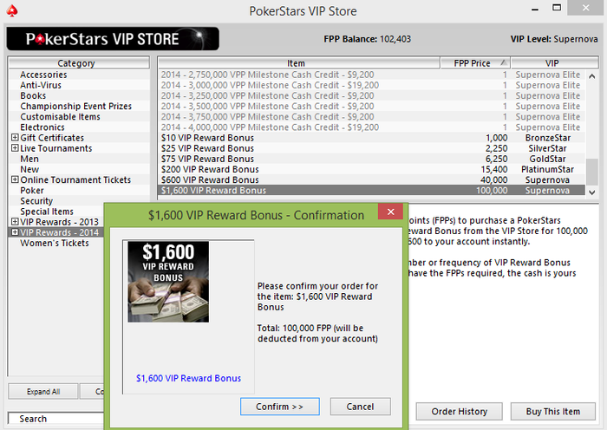Expand the VIP Rewards - 2013 node
This screenshot has width=607, height=430.
(x=15, y=221)
